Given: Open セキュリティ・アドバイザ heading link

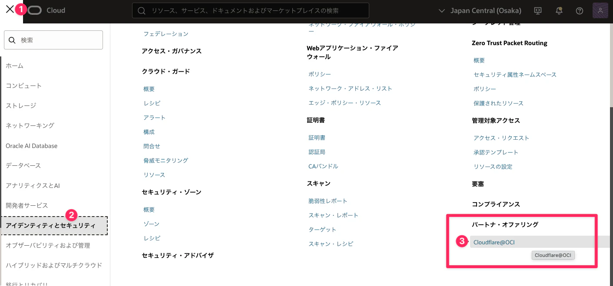Looking at the screenshot, I should tap(178, 256).
